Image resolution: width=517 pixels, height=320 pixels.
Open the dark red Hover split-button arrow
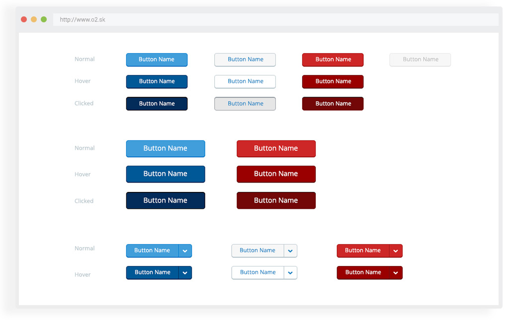point(396,273)
